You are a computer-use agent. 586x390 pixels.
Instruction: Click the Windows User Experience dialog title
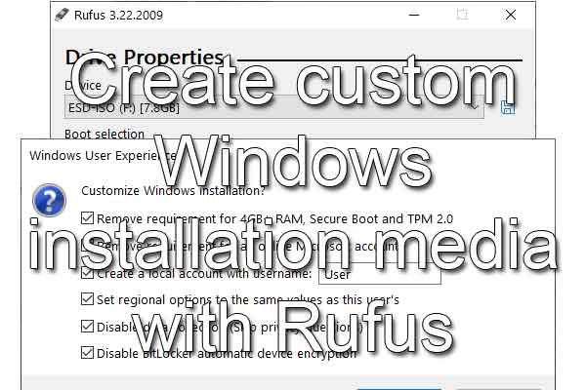[103, 156]
